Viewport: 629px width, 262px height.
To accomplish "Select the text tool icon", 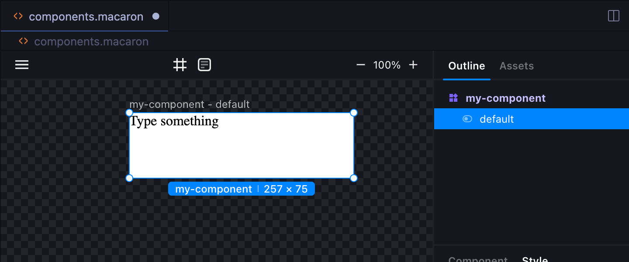I will [204, 65].
